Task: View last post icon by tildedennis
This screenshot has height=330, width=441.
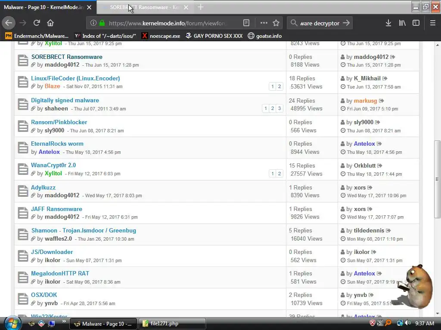Action: coord(388,230)
